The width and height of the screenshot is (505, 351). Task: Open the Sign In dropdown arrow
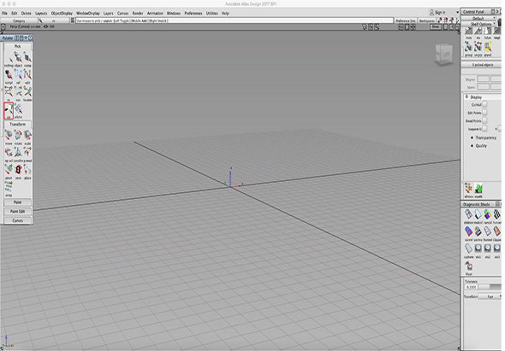tap(457, 12)
